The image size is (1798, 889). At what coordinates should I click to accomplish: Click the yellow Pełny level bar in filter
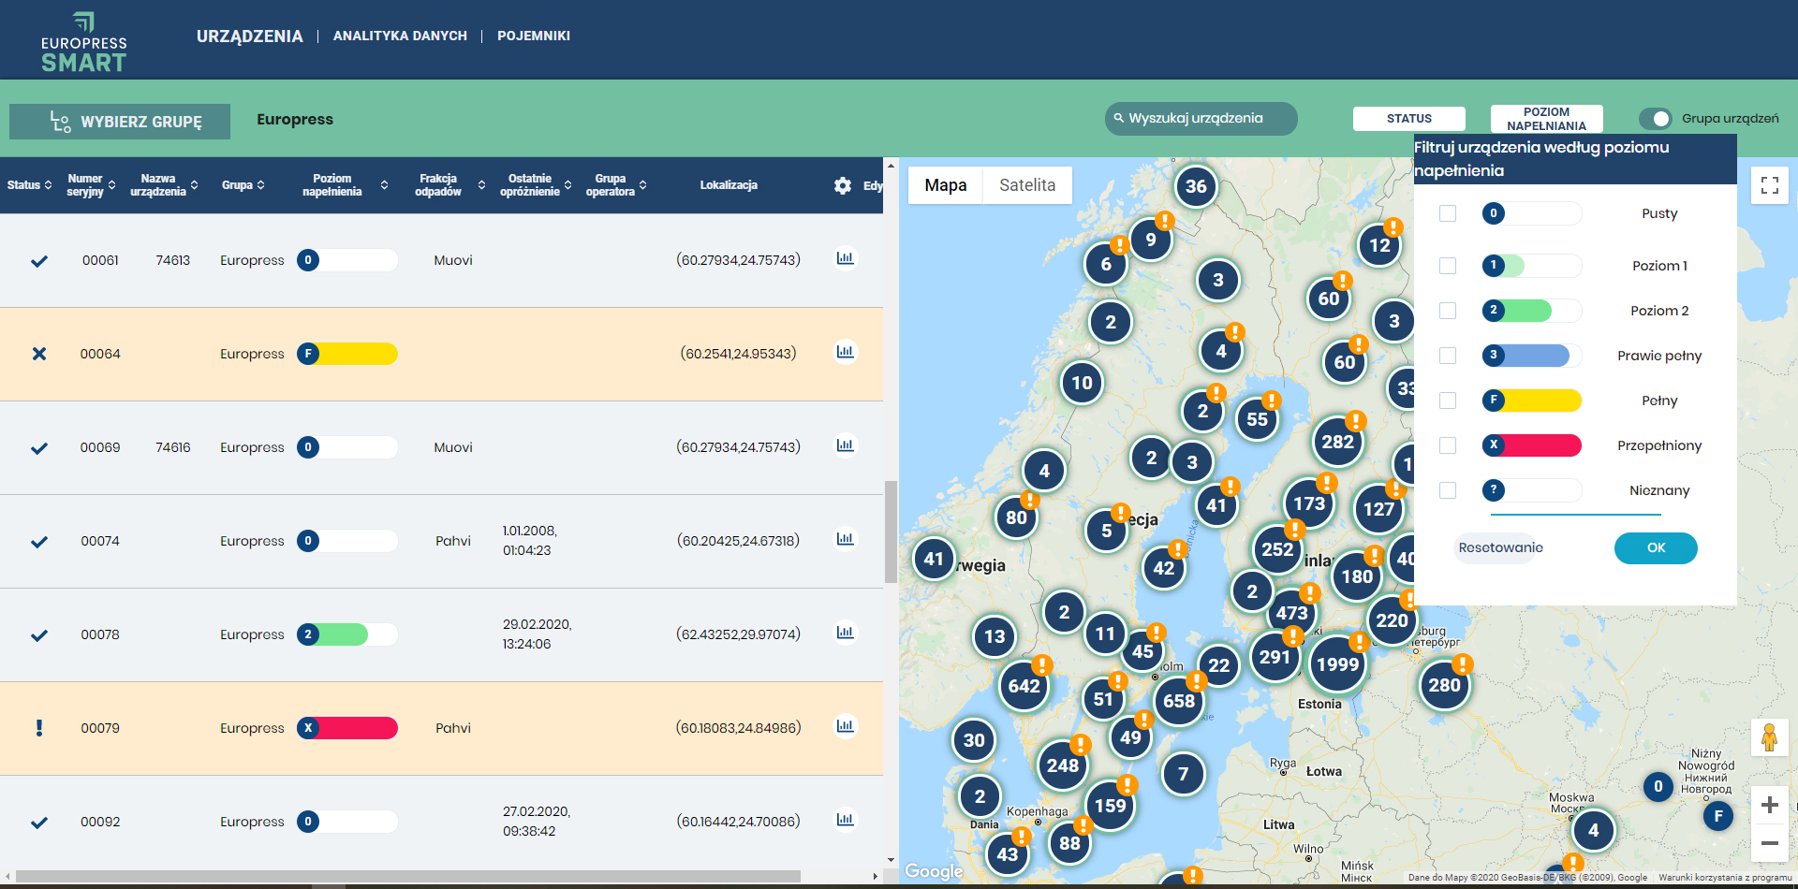point(1532,401)
